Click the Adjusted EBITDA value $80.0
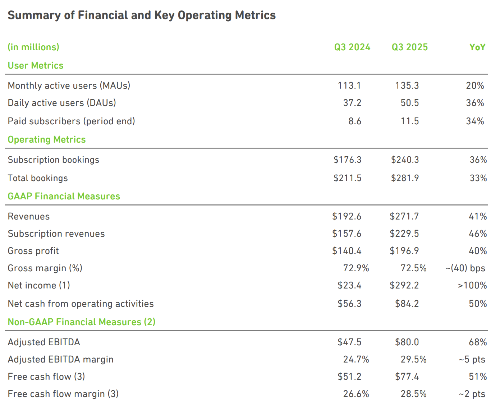Screen dimensions: 491x406 tap(407, 342)
